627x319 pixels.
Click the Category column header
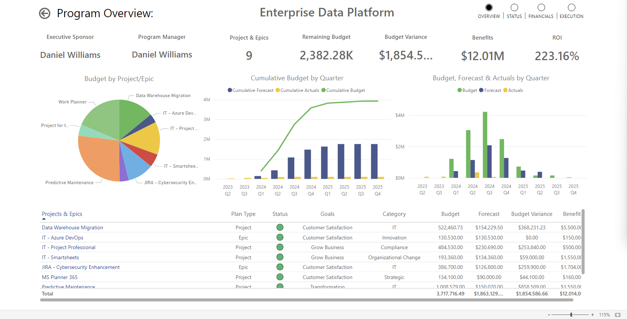[x=394, y=214]
